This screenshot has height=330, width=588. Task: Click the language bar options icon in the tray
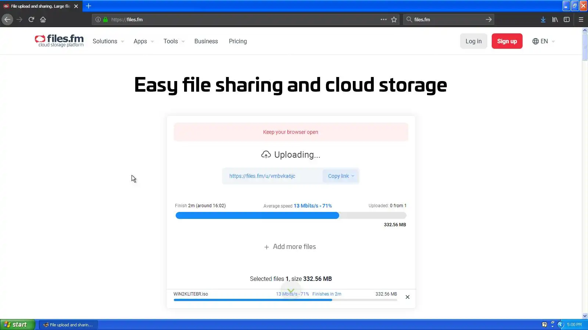point(552,324)
